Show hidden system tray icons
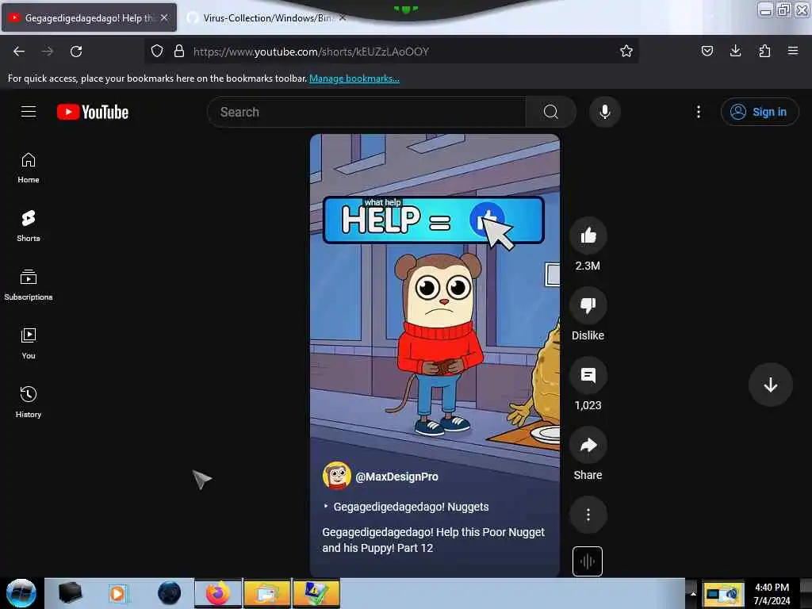The height and width of the screenshot is (609, 812). click(692, 593)
